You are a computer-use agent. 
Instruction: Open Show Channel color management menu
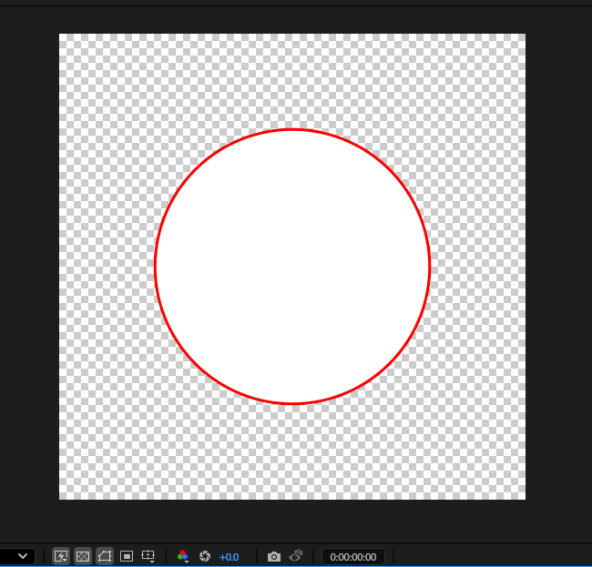[x=183, y=556]
